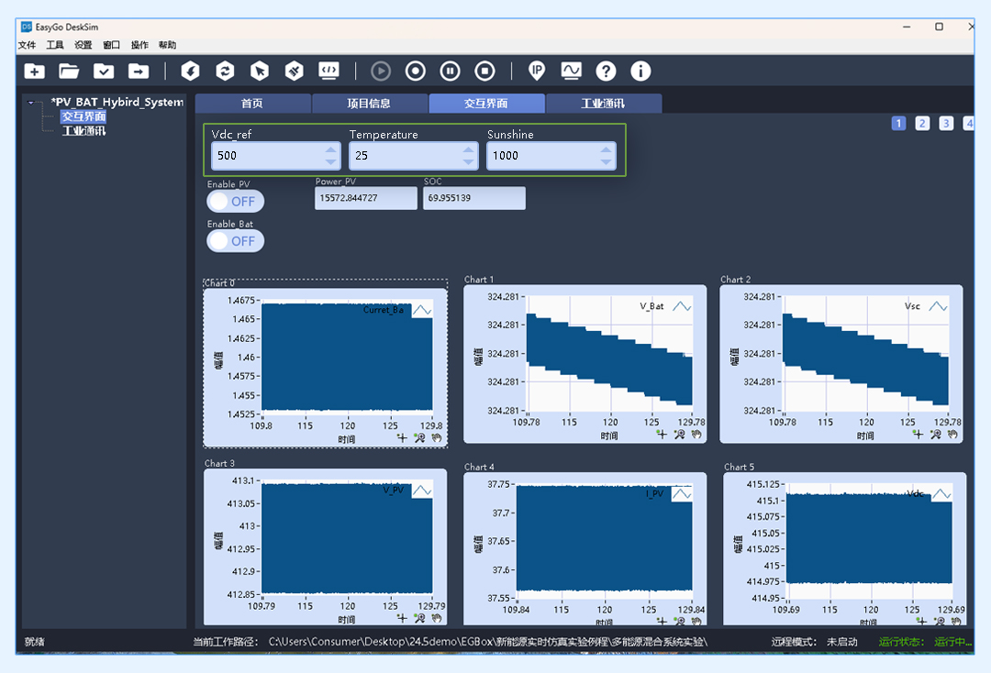
Task: Stop the simulation with the square button
Action: [484, 72]
